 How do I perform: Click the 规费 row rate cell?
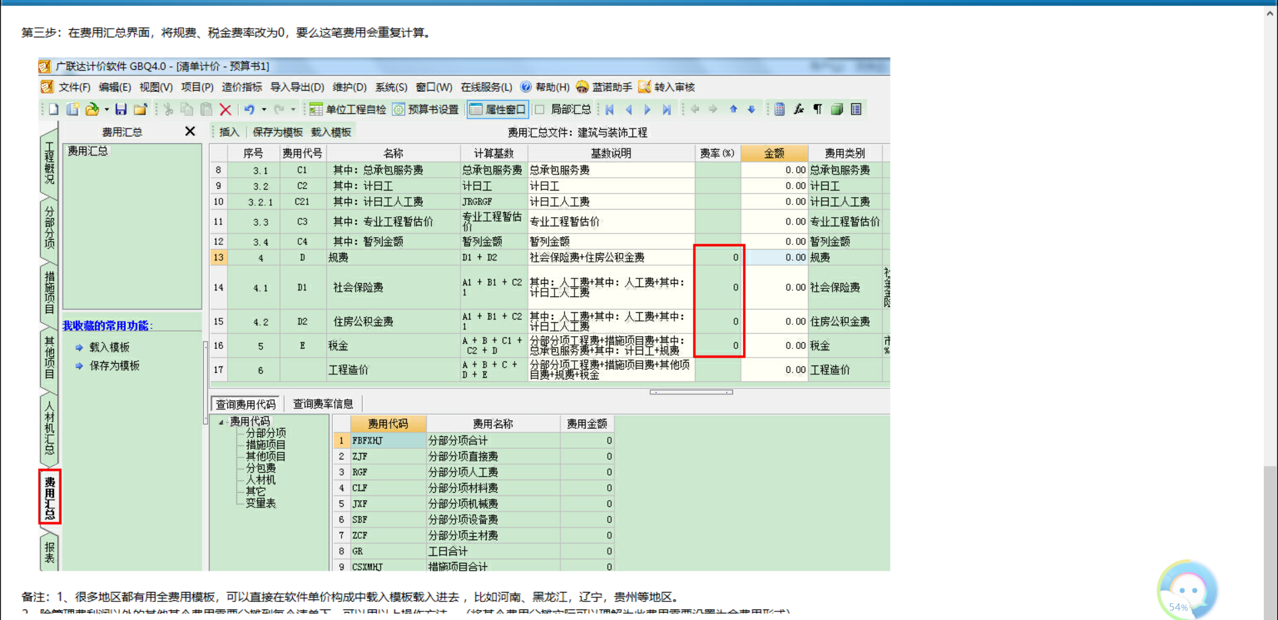point(718,257)
